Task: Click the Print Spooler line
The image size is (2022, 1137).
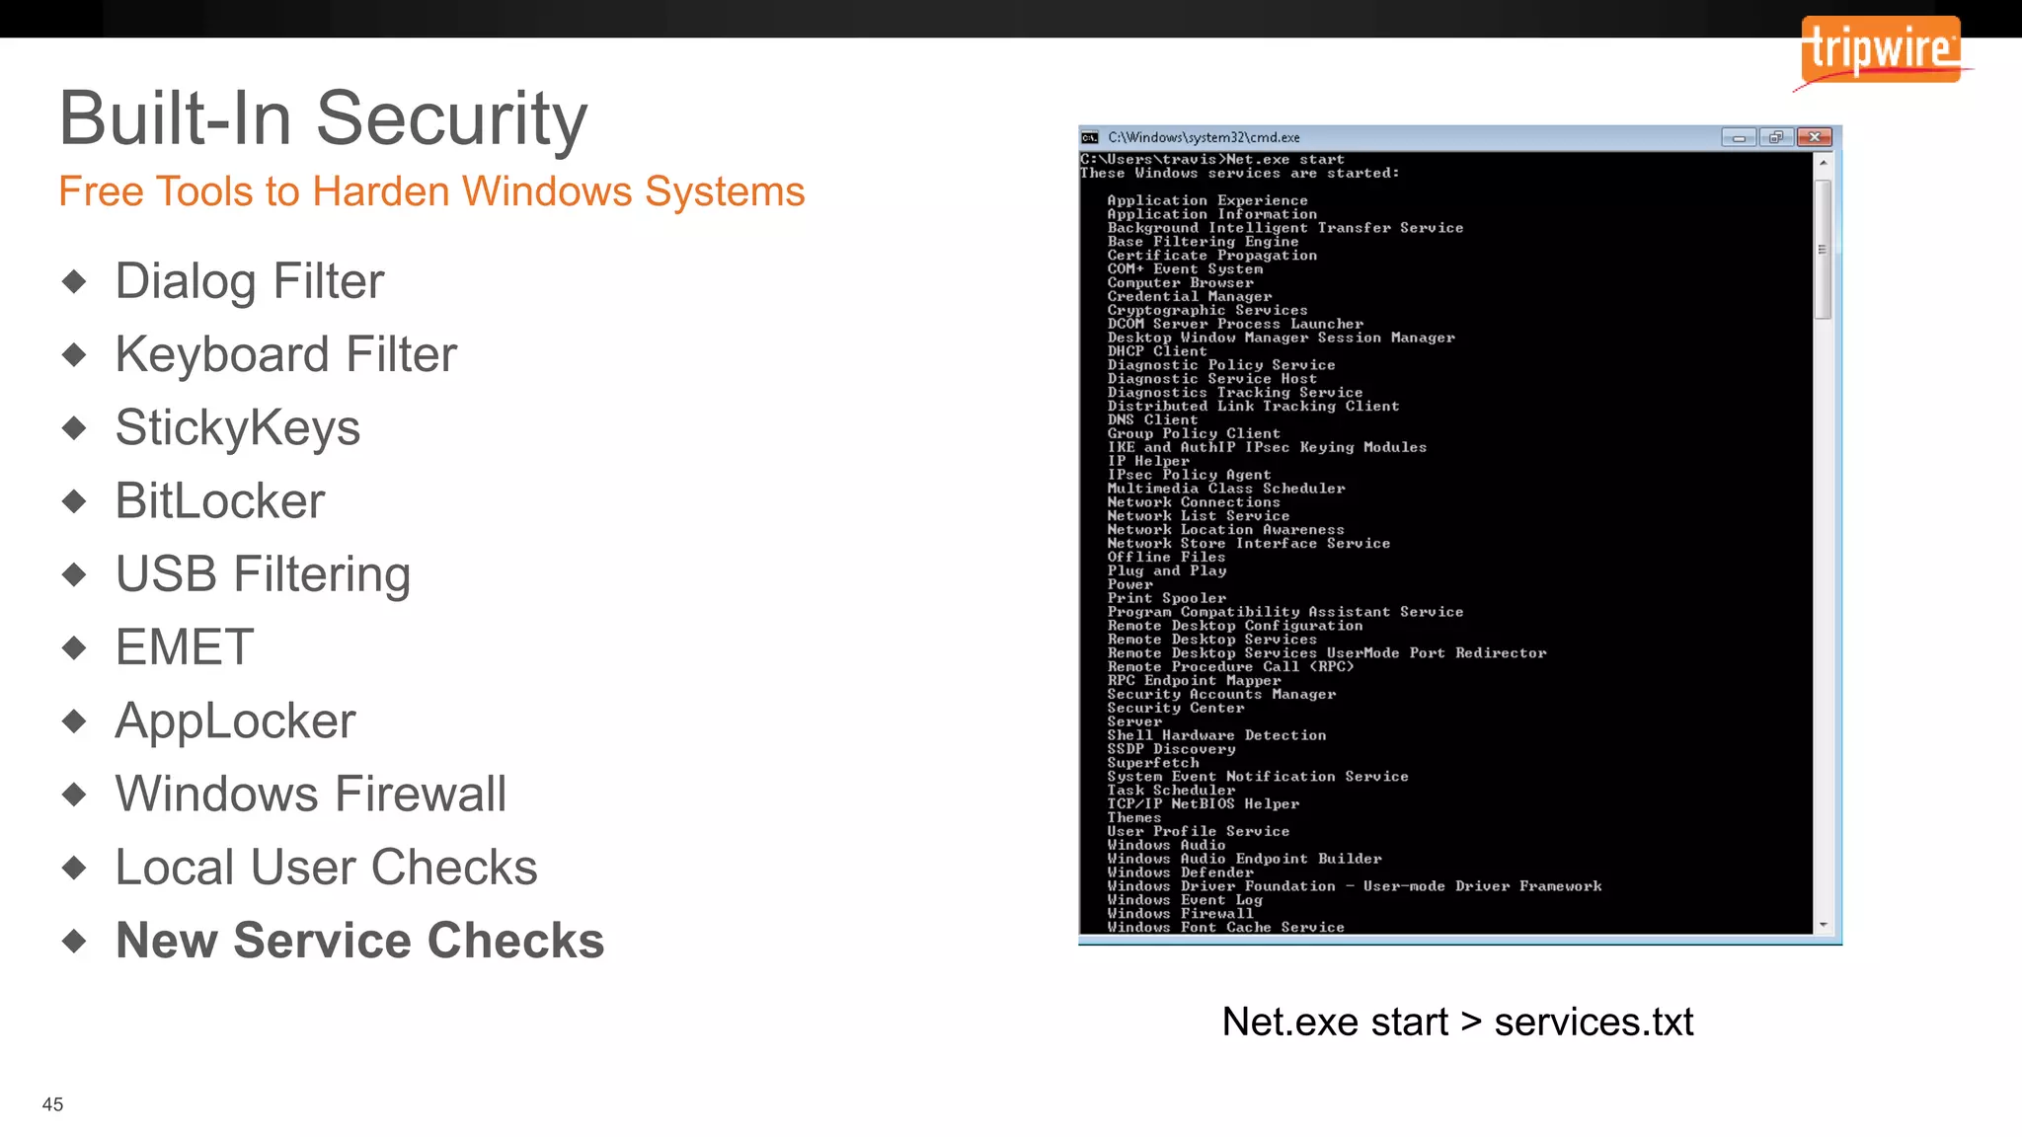Action: [1167, 599]
